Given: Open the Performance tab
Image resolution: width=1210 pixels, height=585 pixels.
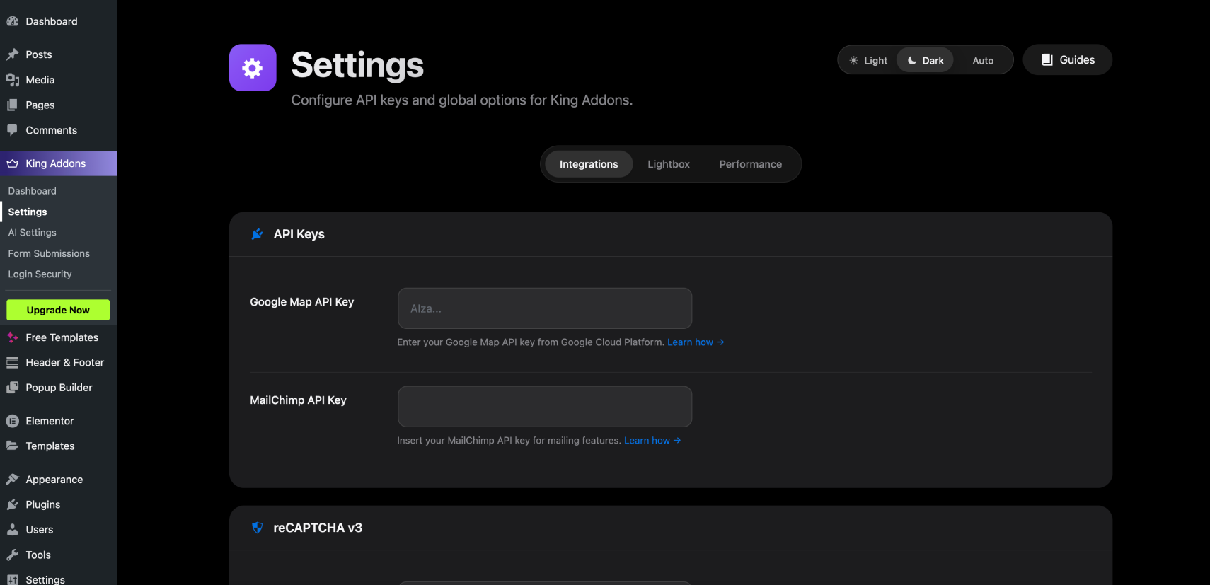Looking at the screenshot, I should pyautogui.click(x=750, y=164).
